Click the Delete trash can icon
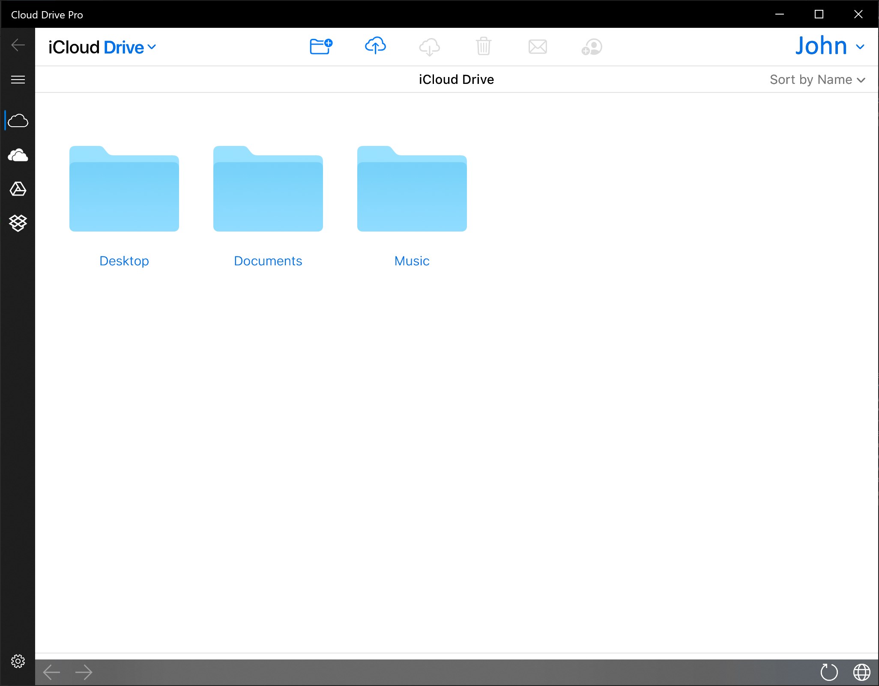This screenshot has width=879, height=686. click(484, 46)
